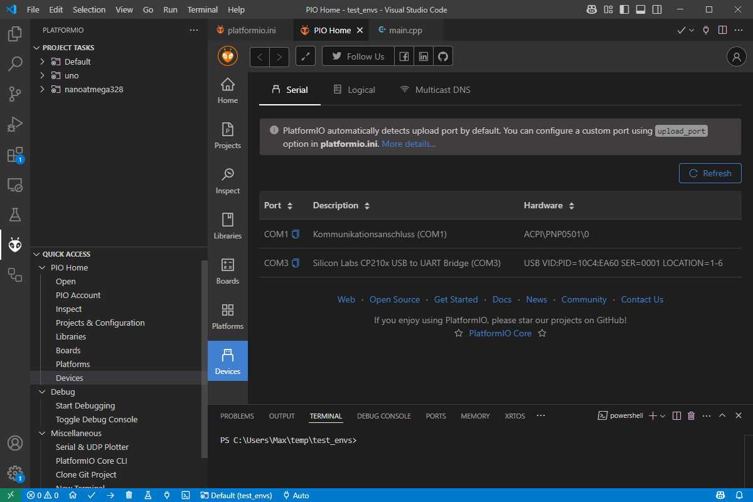
Task: Collapse the Miscellaneous group
Action: (x=43, y=433)
